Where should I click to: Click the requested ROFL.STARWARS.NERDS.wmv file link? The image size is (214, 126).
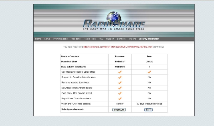click(x=118, y=47)
